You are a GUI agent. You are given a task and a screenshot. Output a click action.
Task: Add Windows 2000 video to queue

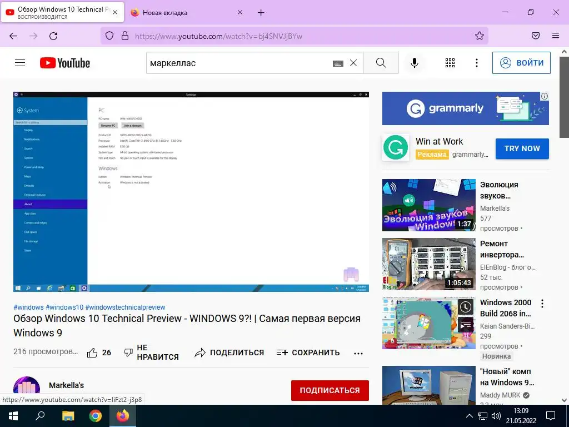pos(466,325)
